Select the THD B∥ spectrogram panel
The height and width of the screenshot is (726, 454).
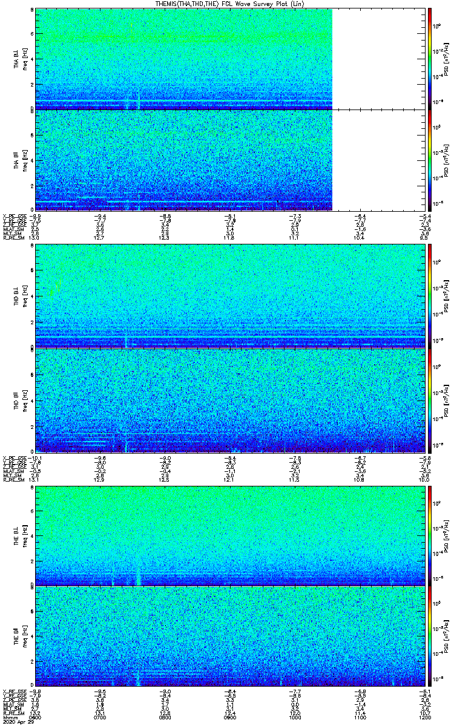pyautogui.click(x=229, y=400)
